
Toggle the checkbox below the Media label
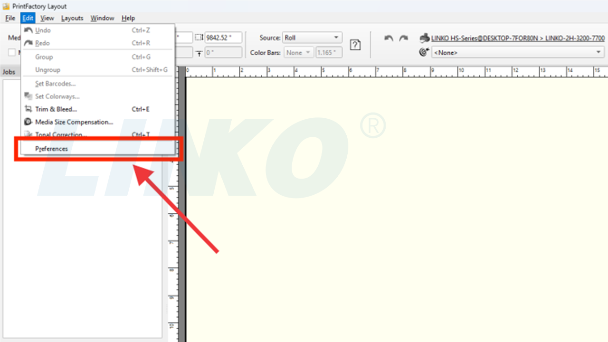[12, 53]
